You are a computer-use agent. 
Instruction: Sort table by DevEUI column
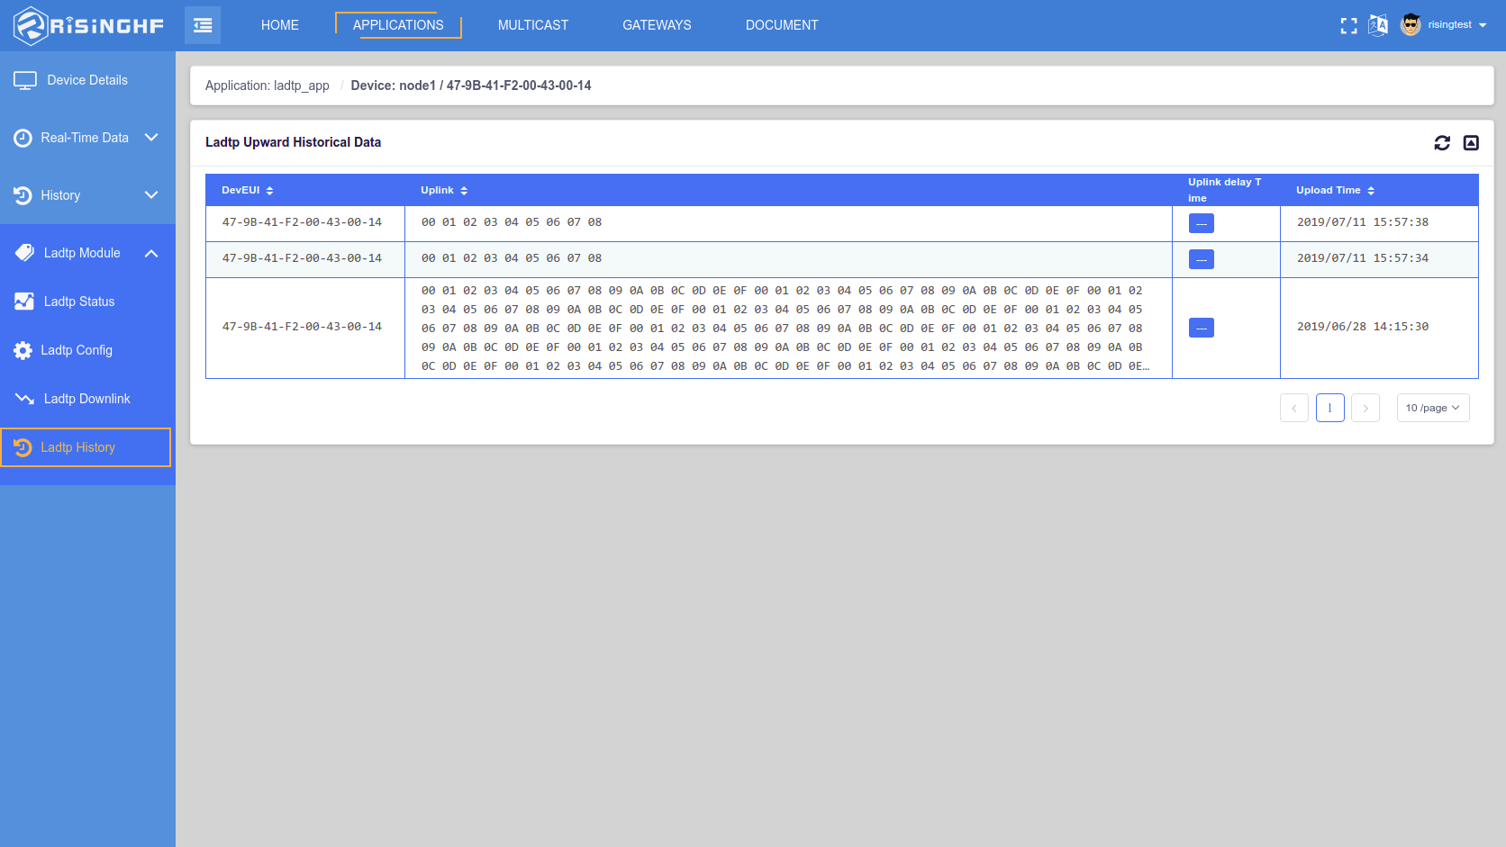point(269,191)
